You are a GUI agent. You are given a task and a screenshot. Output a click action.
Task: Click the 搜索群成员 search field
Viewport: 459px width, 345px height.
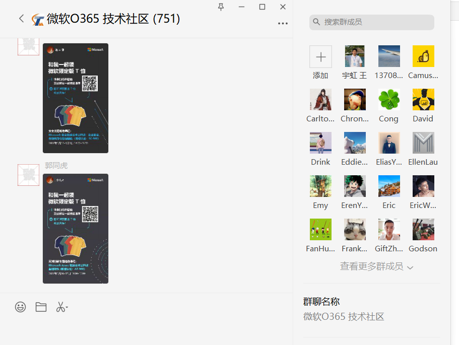372,22
